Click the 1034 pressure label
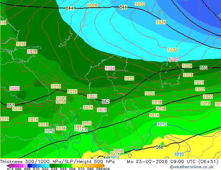The height and width of the screenshot is (170, 221). pos(161,22)
